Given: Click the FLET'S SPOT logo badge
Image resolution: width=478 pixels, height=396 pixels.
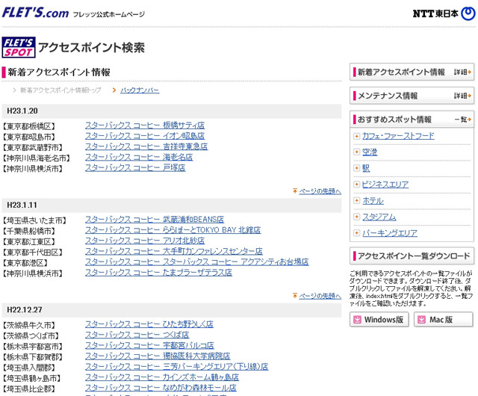Looking at the screenshot, I should pos(19,47).
